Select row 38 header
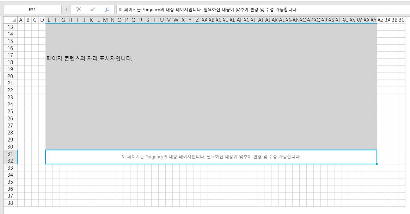 (x=10, y=203)
